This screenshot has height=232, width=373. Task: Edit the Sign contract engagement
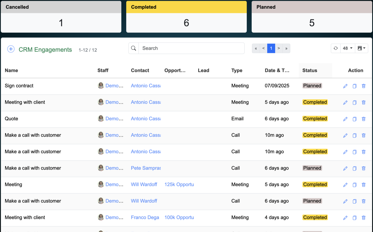(345, 86)
